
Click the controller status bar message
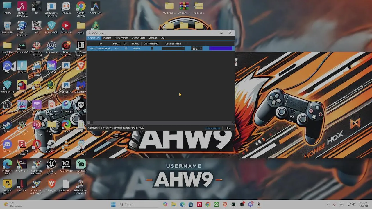[x=116, y=128]
